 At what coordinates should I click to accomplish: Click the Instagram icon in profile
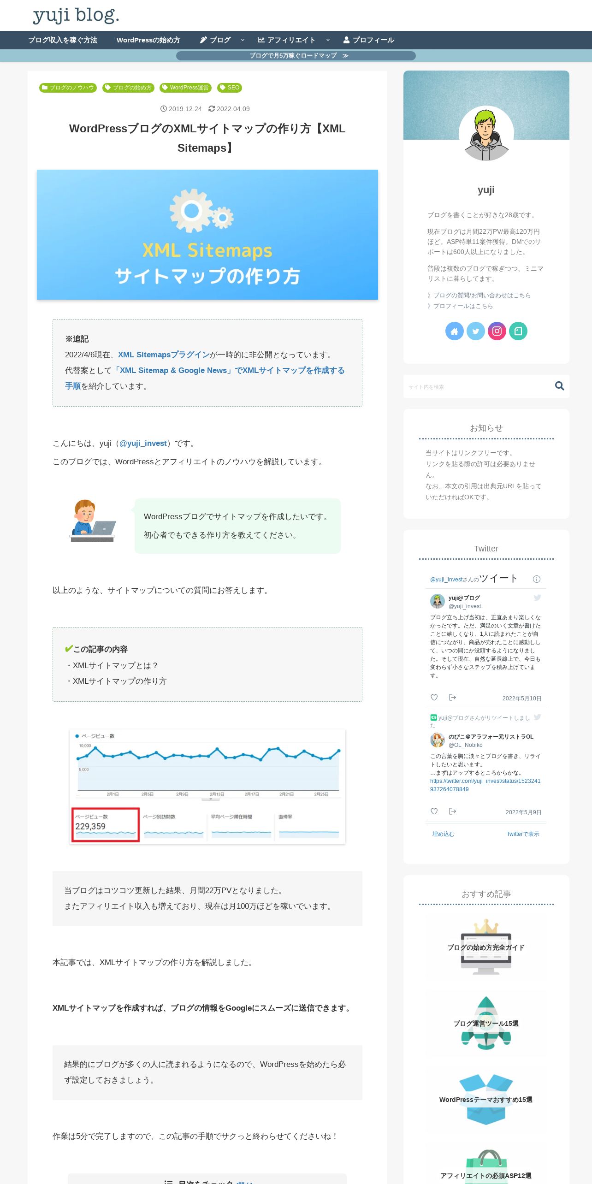click(x=497, y=331)
